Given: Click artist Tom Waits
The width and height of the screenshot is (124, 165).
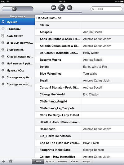Looking at the screenshot, I should pyautogui.click(x=90, y=74).
